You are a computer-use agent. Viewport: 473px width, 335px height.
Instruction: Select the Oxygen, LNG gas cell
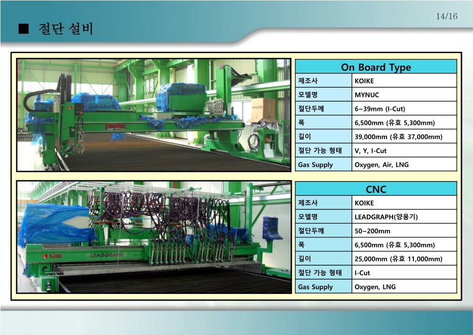tap(404, 286)
